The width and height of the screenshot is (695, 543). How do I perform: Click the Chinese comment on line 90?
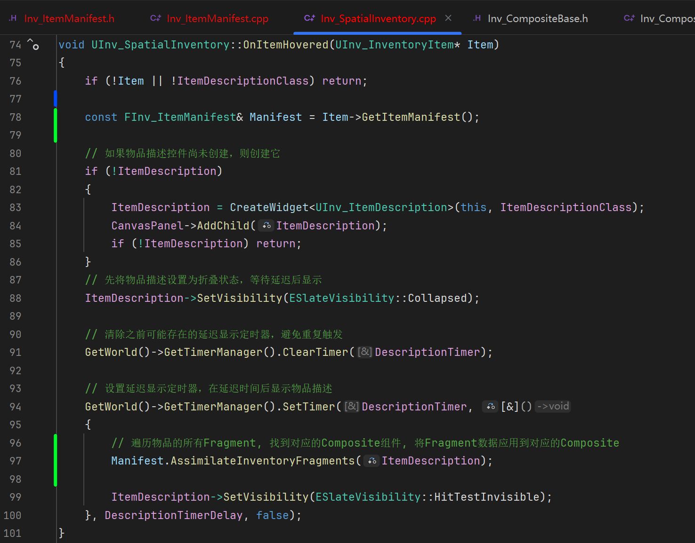[214, 334]
